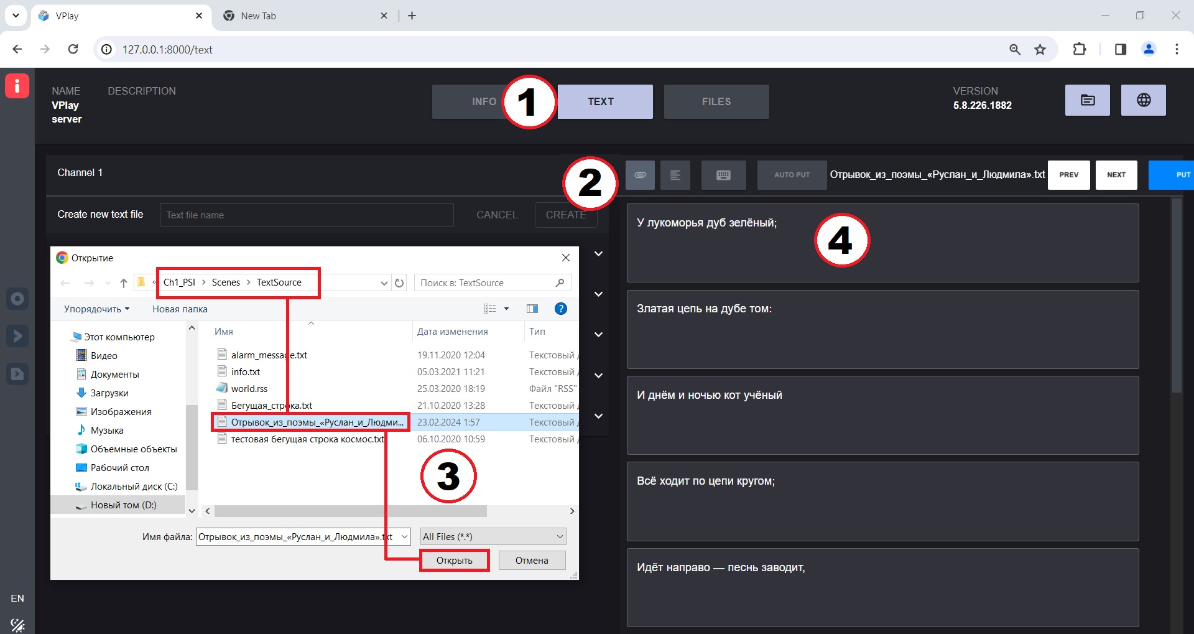Click the playlist file sidebar icon
The height and width of the screenshot is (634, 1194).
17,374
